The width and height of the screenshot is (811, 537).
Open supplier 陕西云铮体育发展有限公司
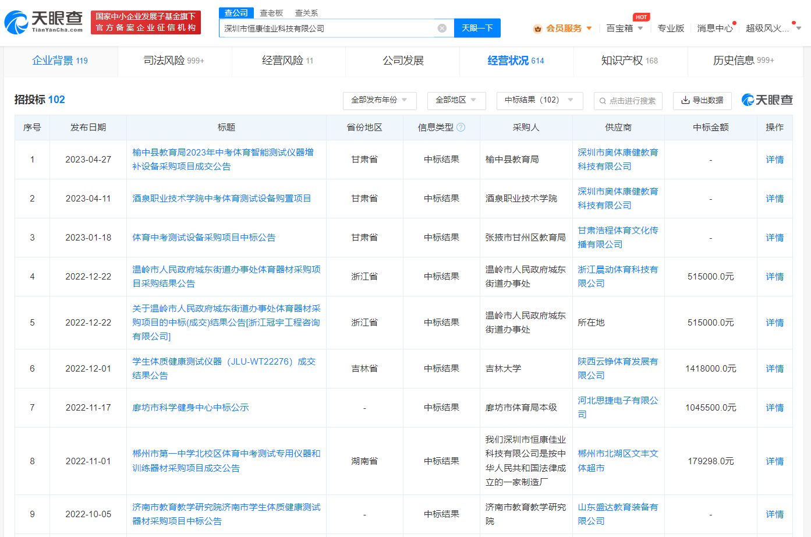pyautogui.click(x=618, y=368)
